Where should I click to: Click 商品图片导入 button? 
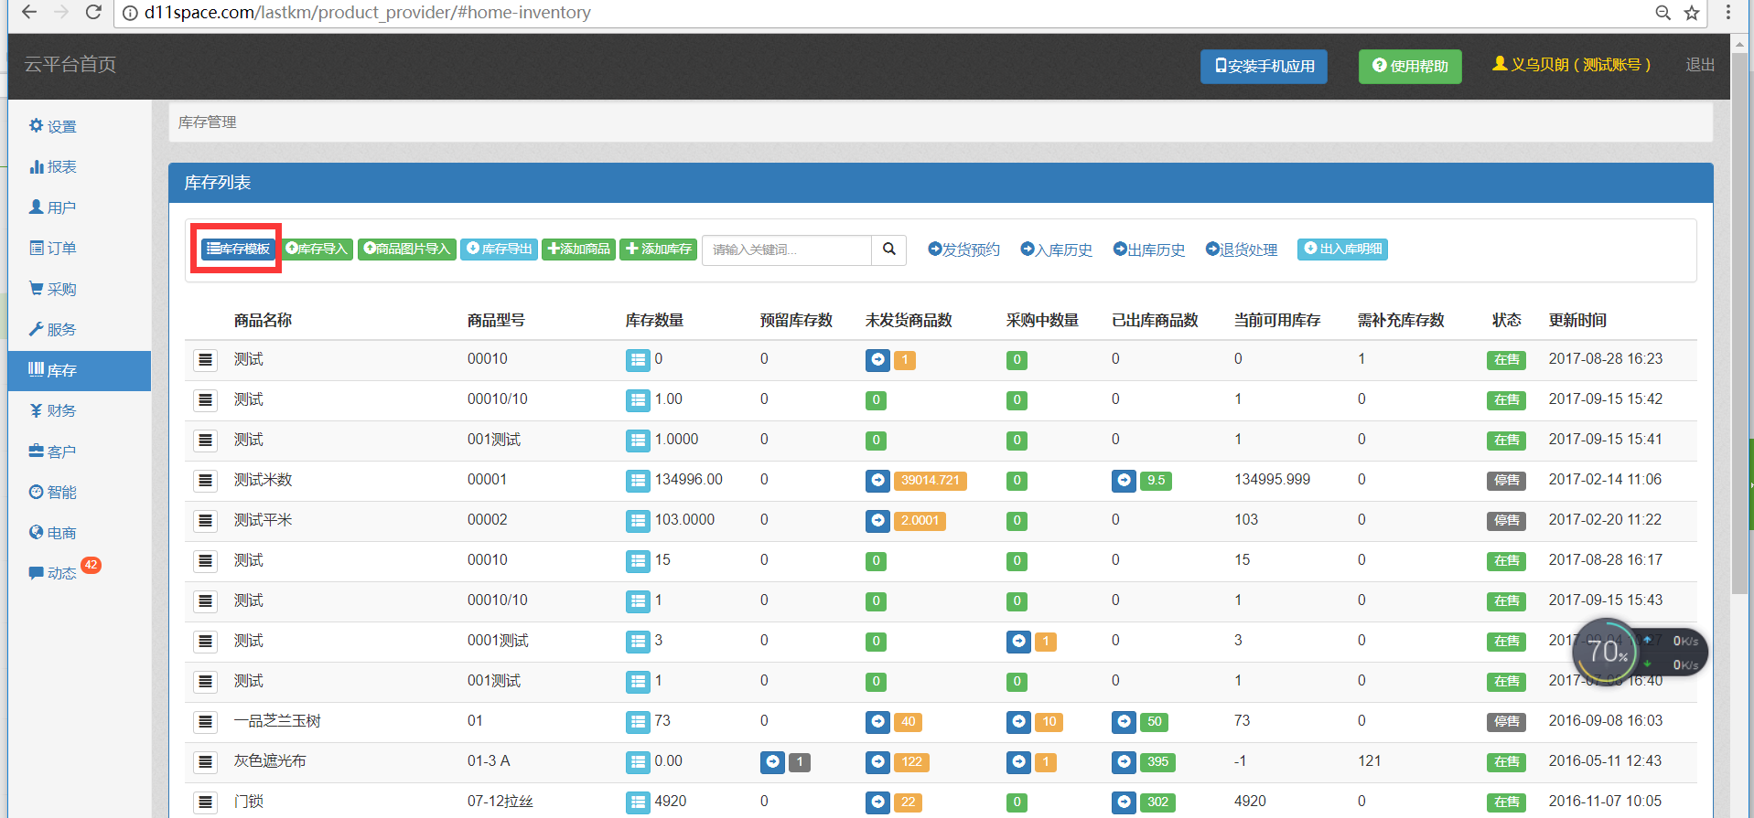(x=407, y=249)
